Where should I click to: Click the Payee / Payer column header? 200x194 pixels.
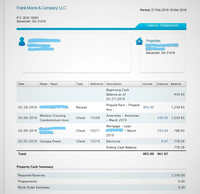click(x=57, y=84)
